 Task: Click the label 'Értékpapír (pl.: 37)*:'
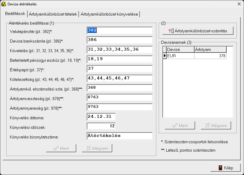pos(27,70)
